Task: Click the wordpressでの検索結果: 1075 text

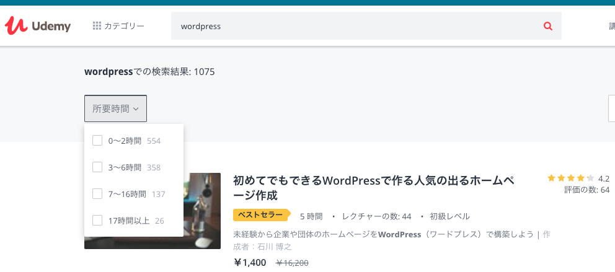Action: [149, 72]
